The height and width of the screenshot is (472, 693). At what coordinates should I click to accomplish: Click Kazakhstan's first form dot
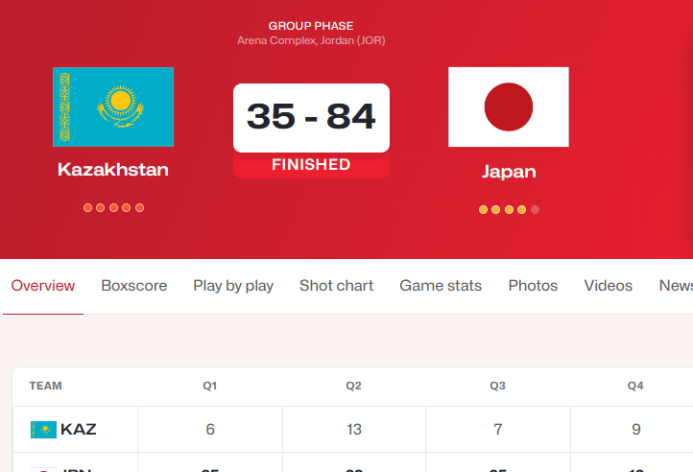[88, 207]
